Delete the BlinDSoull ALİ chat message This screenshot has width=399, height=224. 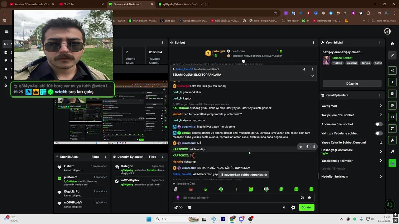[x=314, y=147]
